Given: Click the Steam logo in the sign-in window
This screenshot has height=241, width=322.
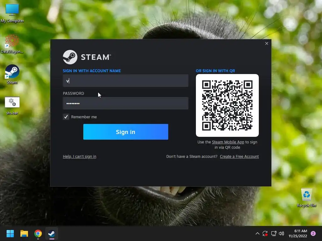Looking at the screenshot, I should click(x=87, y=57).
